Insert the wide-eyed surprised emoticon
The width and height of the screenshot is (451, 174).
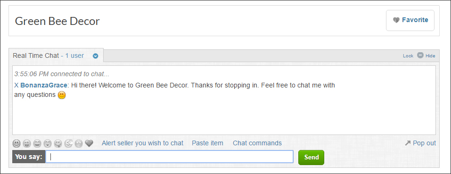click(x=79, y=143)
